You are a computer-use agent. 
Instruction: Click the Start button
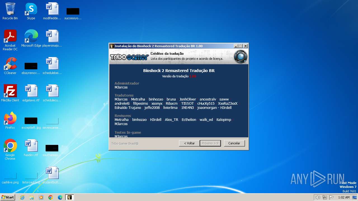(8, 197)
